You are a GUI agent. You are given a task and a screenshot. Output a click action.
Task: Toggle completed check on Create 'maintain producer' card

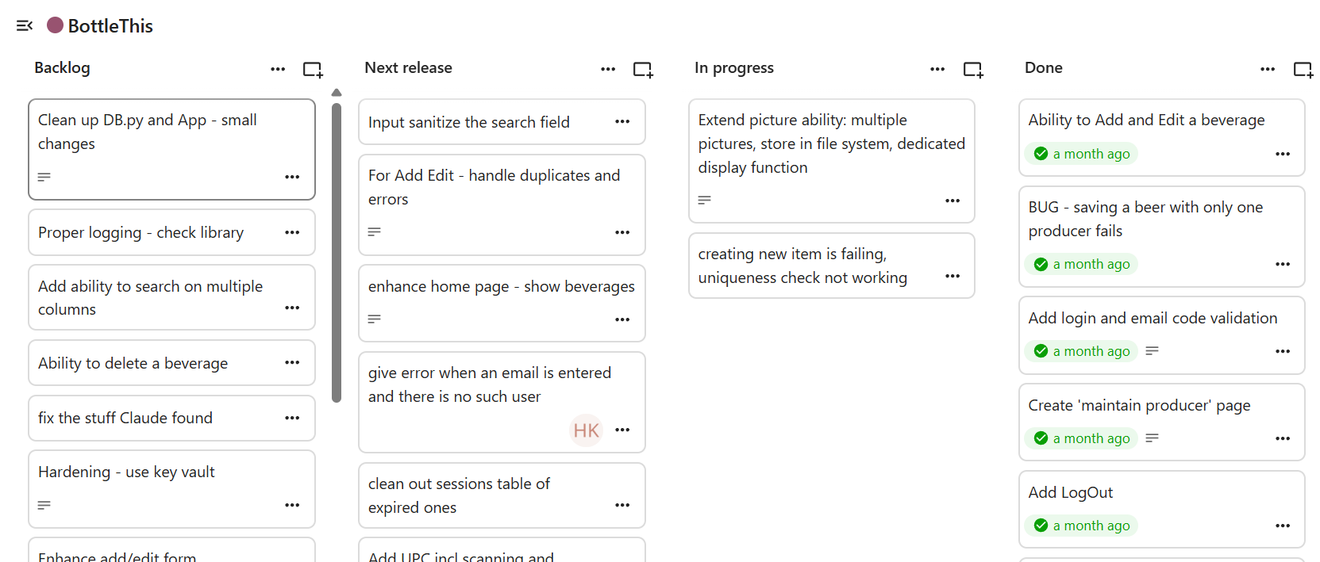1041,438
